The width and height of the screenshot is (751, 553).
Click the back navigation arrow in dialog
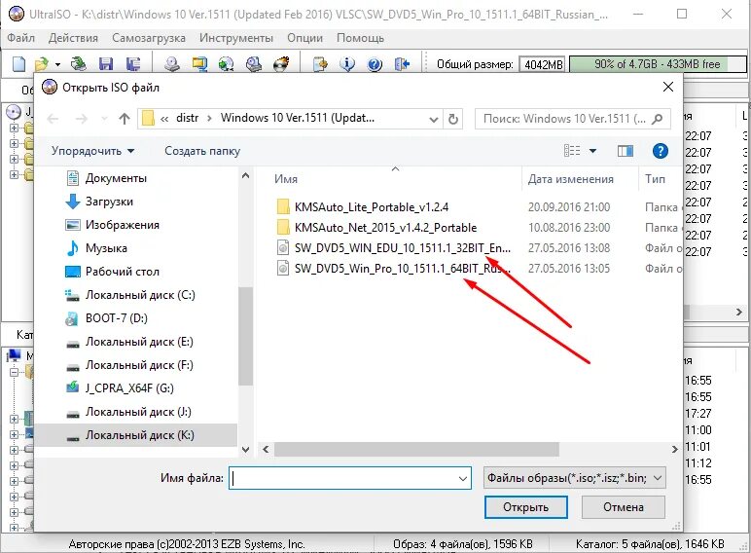(x=53, y=119)
